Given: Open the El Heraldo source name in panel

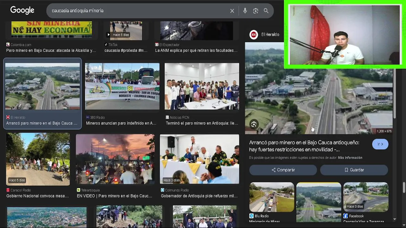Looking at the screenshot, I should (x=270, y=35).
